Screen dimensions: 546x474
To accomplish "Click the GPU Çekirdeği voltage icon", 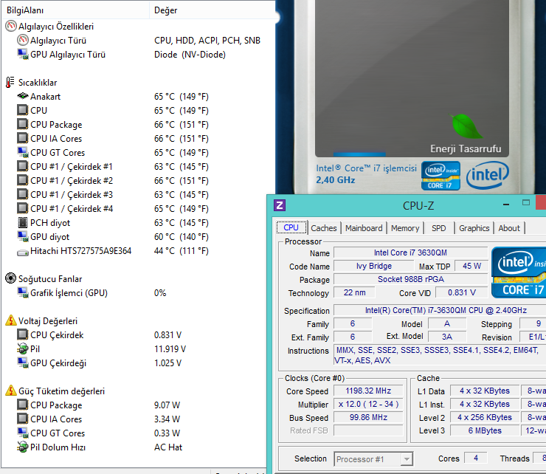I will click(x=23, y=363).
